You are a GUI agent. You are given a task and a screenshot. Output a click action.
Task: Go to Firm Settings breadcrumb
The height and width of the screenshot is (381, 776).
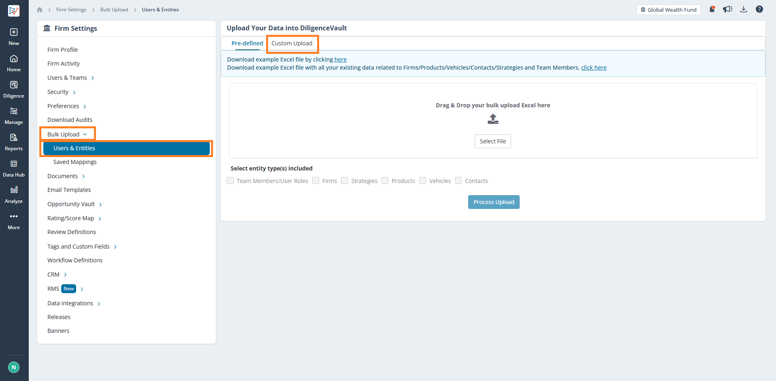pyautogui.click(x=71, y=10)
